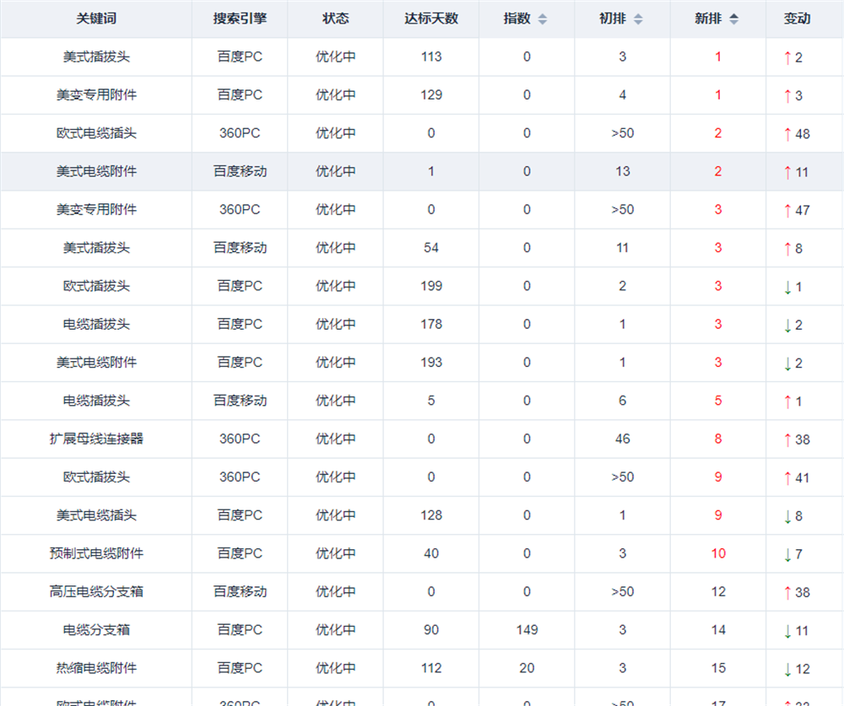Click the 电缆分支箱 keyword cell
Viewport: 844px width, 706px height.
[x=96, y=629]
